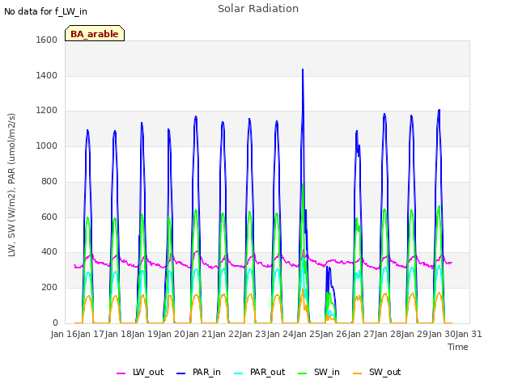The width and height of the screenshot is (518, 388).
Task: Click the tallest PAR_in spike near 1440
Action: point(303,70)
